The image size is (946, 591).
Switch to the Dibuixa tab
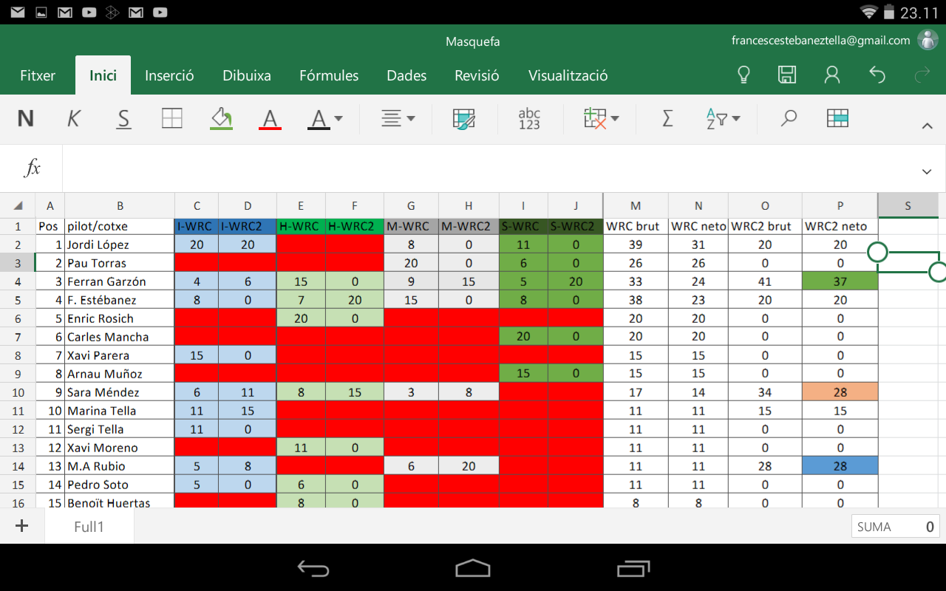click(x=247, y=75)
